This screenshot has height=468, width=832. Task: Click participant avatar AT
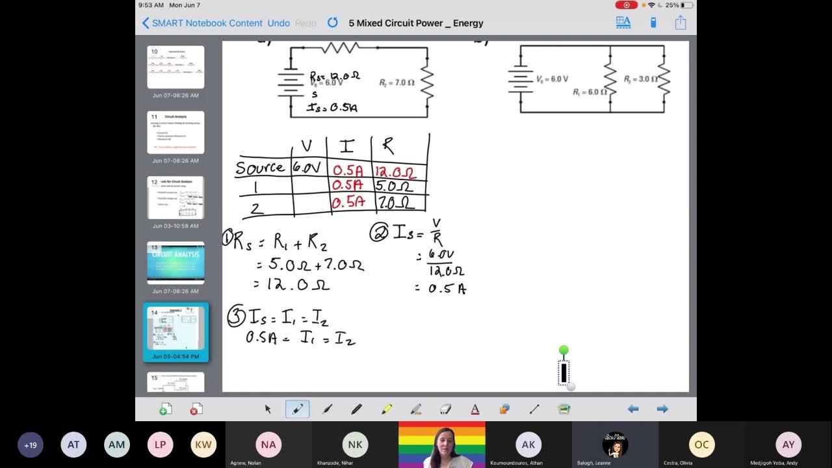click(x=73, y=445)
